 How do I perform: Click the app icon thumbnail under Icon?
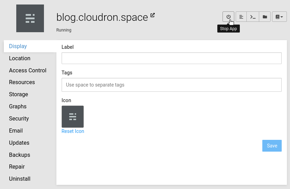[73, 117]
